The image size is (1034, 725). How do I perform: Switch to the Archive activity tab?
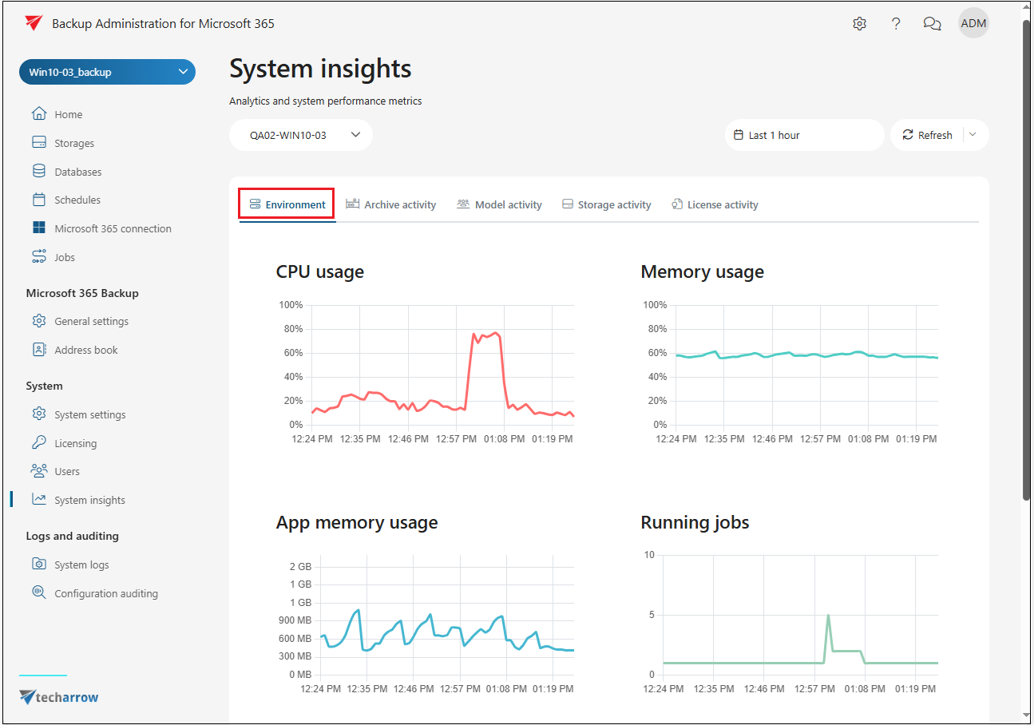[391, 205]
